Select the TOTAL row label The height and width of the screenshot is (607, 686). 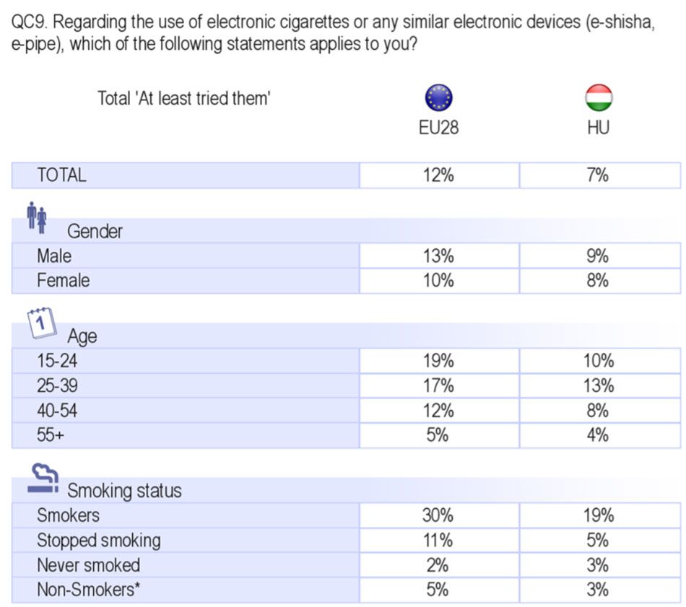pos(61,175)
